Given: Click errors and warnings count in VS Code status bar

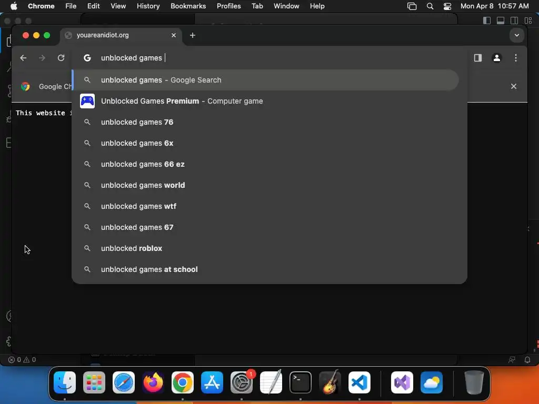Looking at the screenshot, I should point(22,360).
